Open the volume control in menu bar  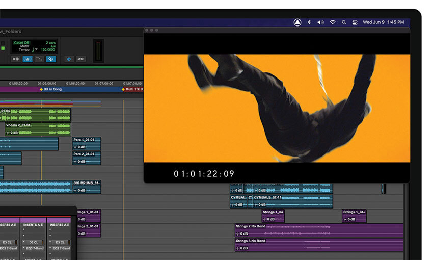coord(320,22)
